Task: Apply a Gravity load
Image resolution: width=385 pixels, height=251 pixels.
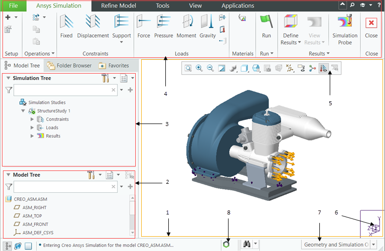Action: click(208, 26)
